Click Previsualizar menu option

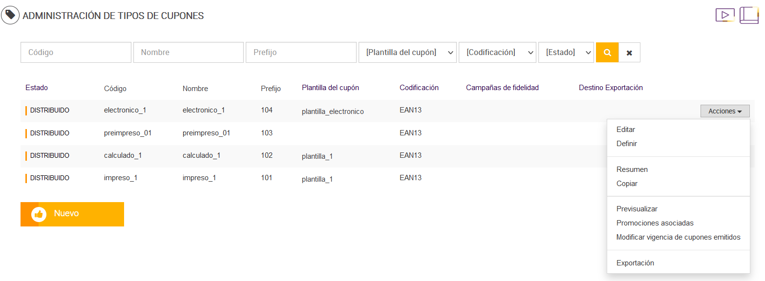pyautogui.click(x=637, y=209)
